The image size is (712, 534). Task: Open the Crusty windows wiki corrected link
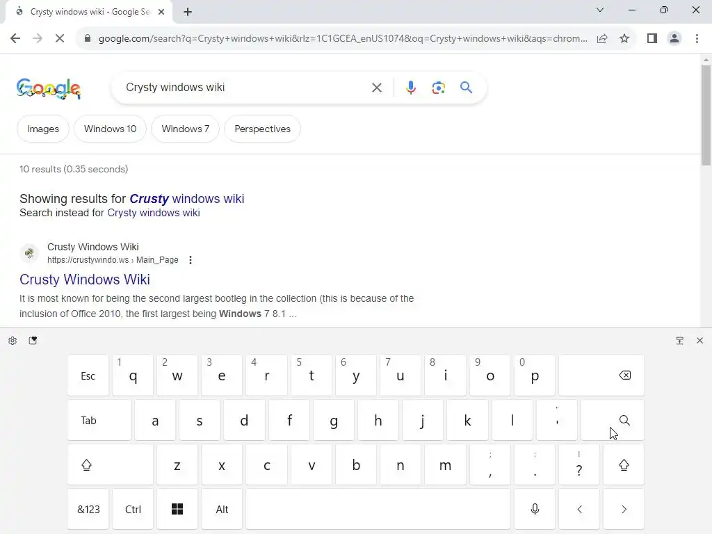[x=186, y=199]
